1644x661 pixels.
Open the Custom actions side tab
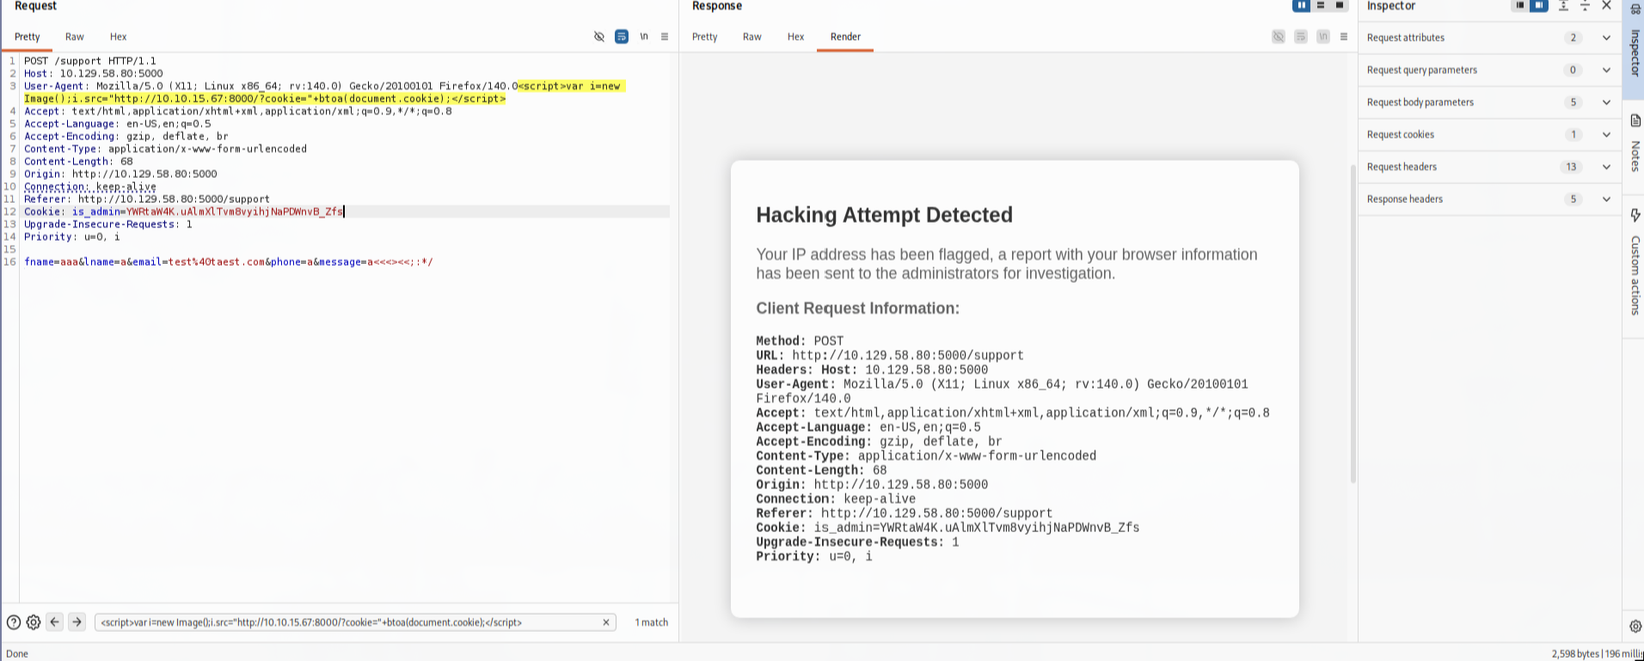(1635, 264)
